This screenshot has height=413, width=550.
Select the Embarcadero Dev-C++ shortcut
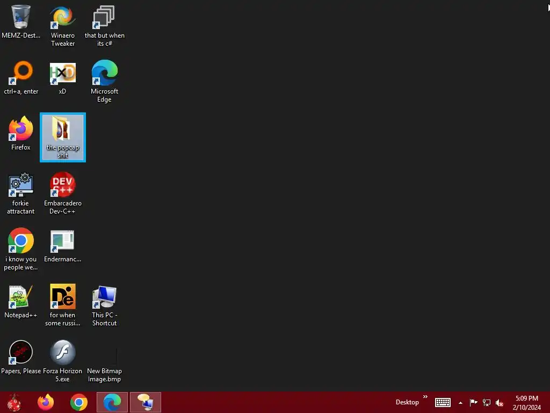tap(62, 193)
